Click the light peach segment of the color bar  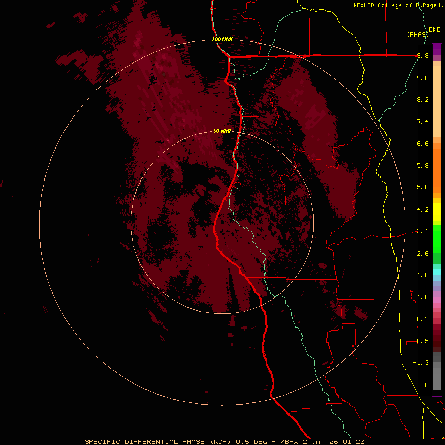click(x=437, y=101)
